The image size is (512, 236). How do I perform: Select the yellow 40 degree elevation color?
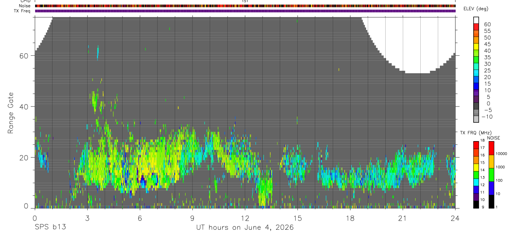tap(476, 53)
